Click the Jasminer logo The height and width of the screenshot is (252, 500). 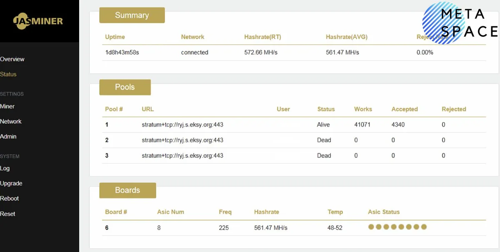click(x=38, y=21)
